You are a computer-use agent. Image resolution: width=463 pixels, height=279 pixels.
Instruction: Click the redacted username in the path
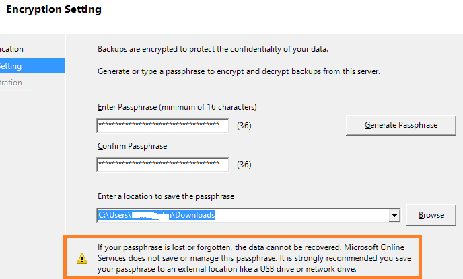[153, 216]
